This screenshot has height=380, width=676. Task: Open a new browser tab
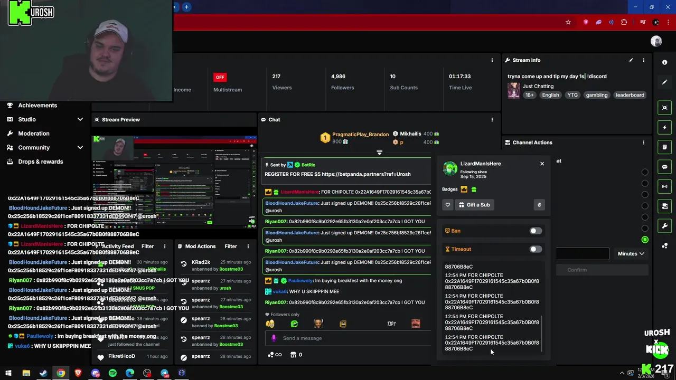pyautogui.click(x=186, y=7)
